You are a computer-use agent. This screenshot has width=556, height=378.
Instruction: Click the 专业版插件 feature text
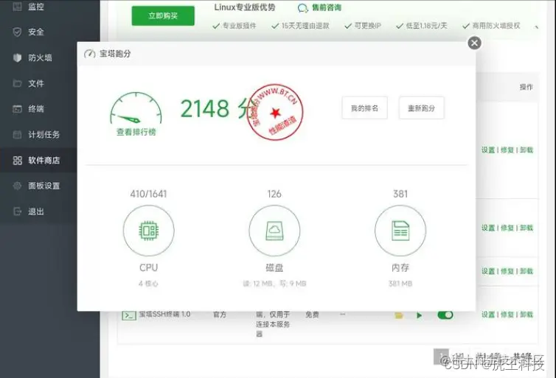pyautogui.click(x=239, y=26)
